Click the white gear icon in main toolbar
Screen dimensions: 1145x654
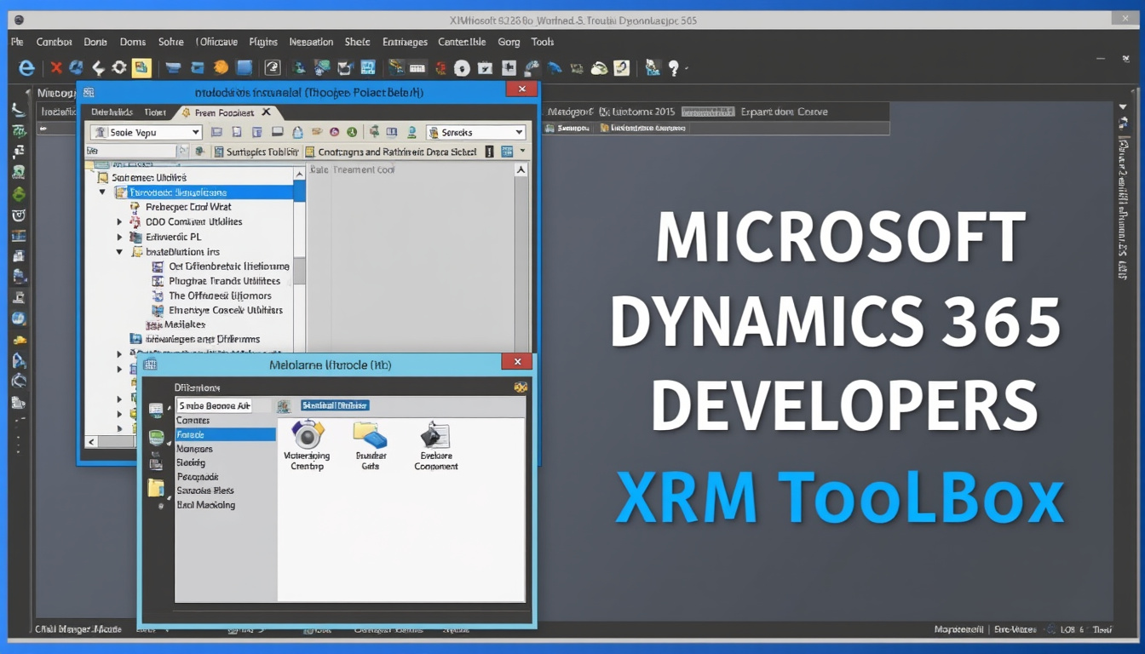click(x=119, y=68)
